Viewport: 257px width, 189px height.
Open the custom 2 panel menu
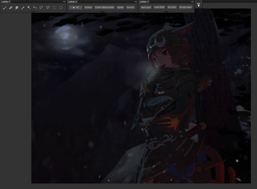coord(136,2)
